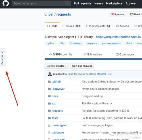Select the Code tab
142x140 pixels.
click(x=52, y=26)
